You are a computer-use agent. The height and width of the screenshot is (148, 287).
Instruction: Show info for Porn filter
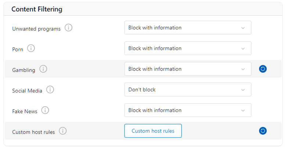coord(31,48)
